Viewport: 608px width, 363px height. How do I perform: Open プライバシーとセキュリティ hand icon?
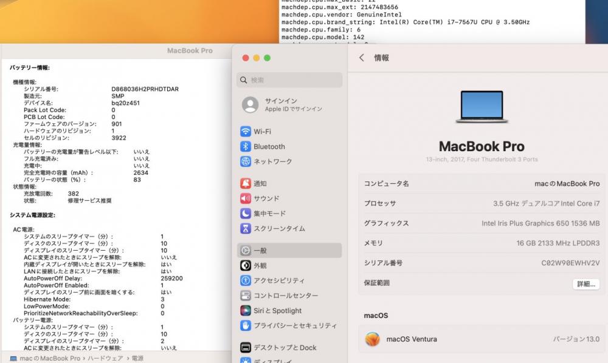[x=246, y=325]
